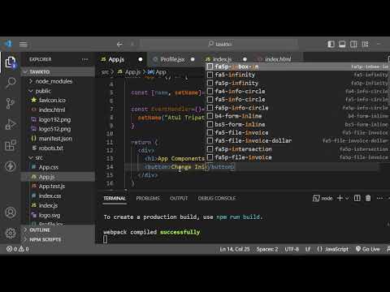
Task: Switch to the Profile.jsx editor tab
Action: [172, 59]
